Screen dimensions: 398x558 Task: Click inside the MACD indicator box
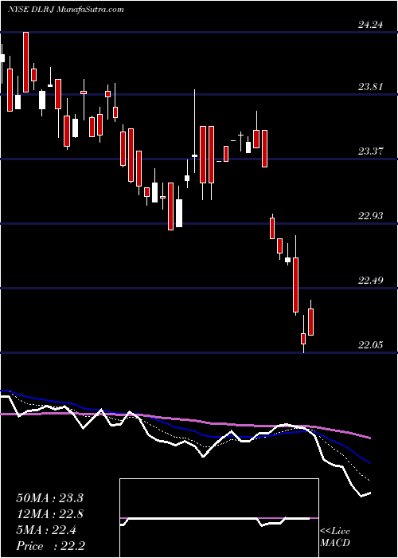pyautogui.click(x=219, y=518)
